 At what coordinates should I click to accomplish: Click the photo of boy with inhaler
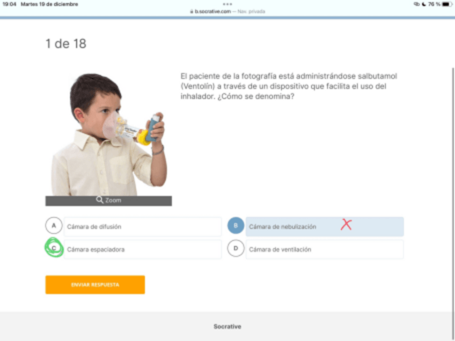tap(108, 134)
